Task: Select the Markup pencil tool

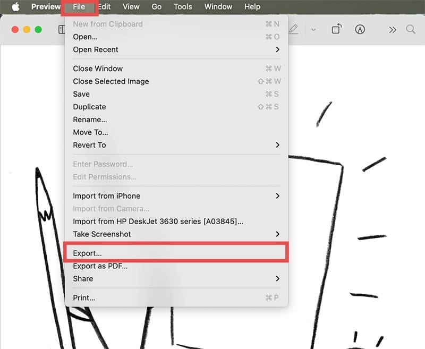Action: click(x=294, y=30)
